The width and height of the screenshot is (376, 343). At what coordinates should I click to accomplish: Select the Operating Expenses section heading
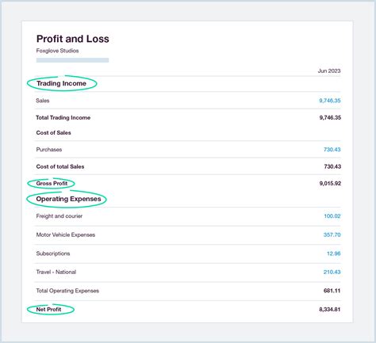pos(68,199)
